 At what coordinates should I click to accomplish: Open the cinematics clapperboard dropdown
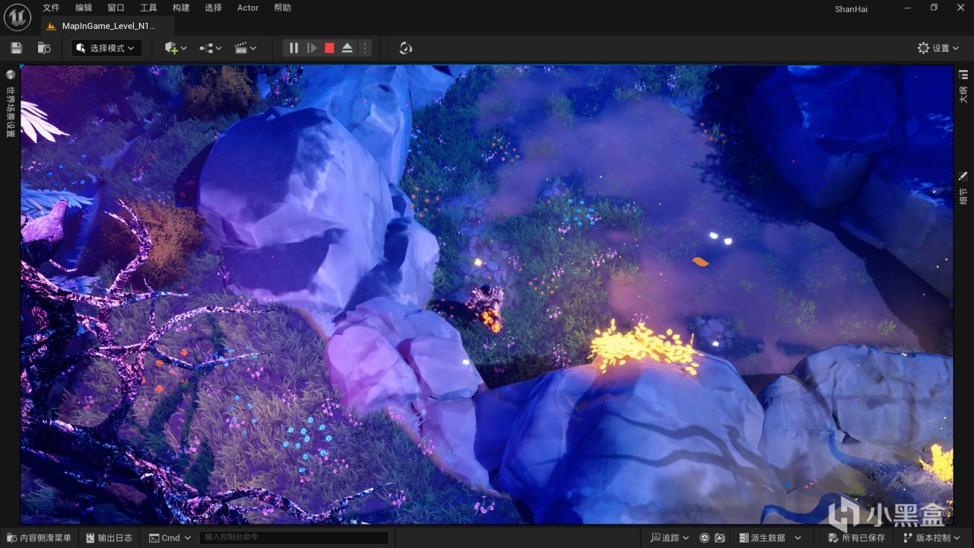245,48
